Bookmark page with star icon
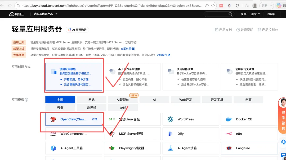This screenshot has height=160, width=286. (213, 6)
